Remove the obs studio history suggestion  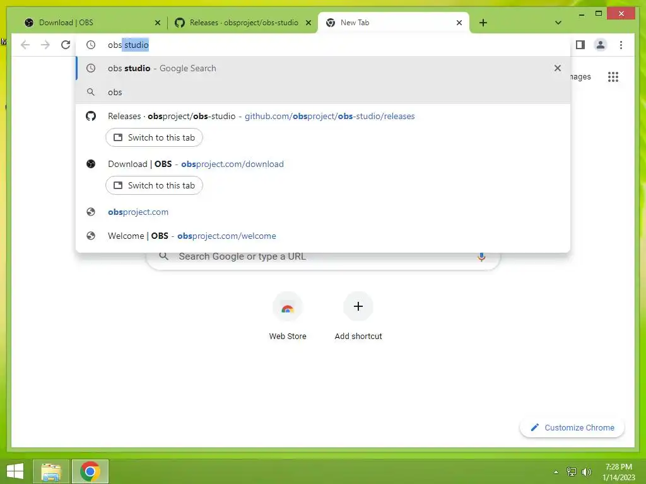[558, 68]
